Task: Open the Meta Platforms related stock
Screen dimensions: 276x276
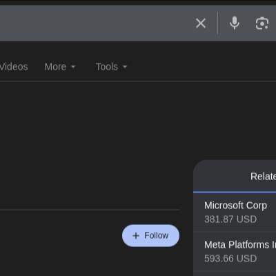Action: click(240, 245)
